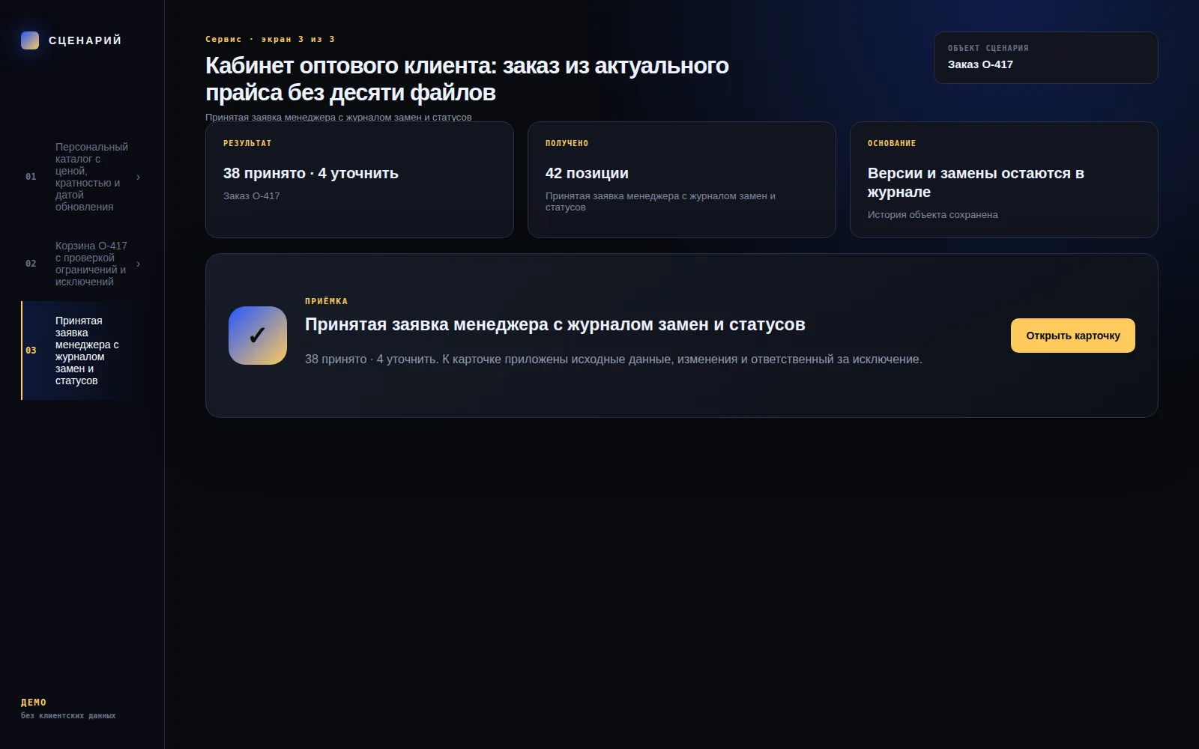
Task: Open step 01 Персональный каталог с ценой
Action: click(82, 177)
